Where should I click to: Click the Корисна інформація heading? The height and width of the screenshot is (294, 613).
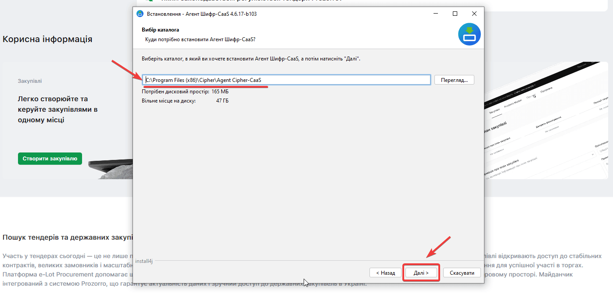pos(47,39)
